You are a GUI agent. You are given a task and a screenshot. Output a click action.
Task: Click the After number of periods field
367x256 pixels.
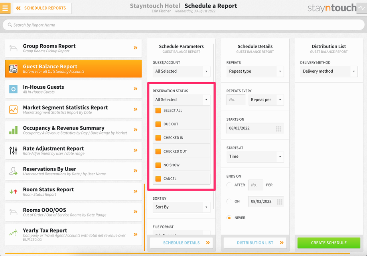256,185
